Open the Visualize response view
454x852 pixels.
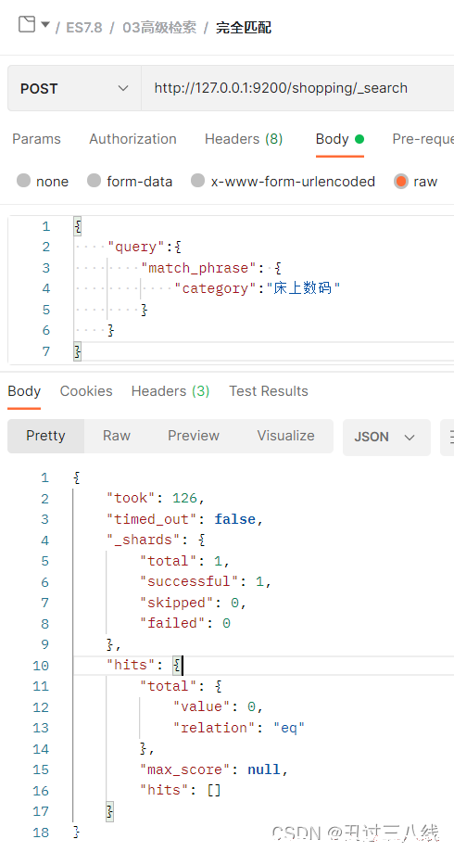coord(285,436)
